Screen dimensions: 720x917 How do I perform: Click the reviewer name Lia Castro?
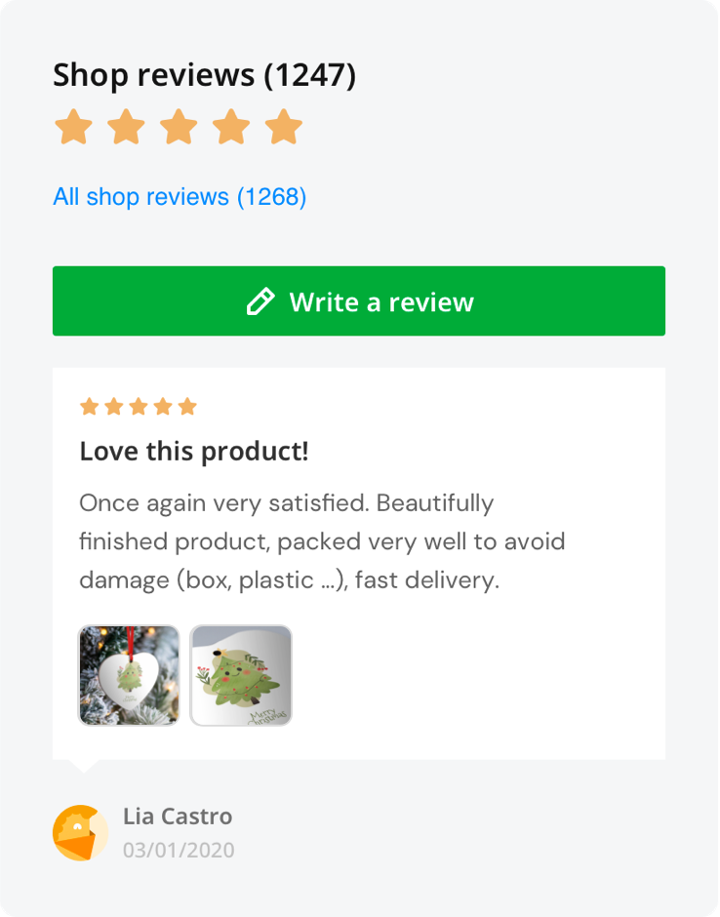(x=178, y=817)
